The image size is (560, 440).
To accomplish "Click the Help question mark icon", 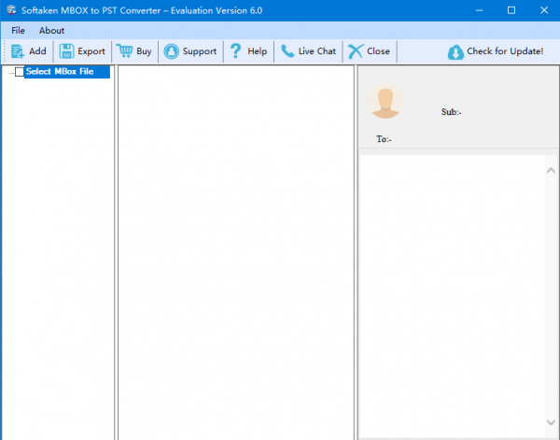I will click(x=236, y=51).
